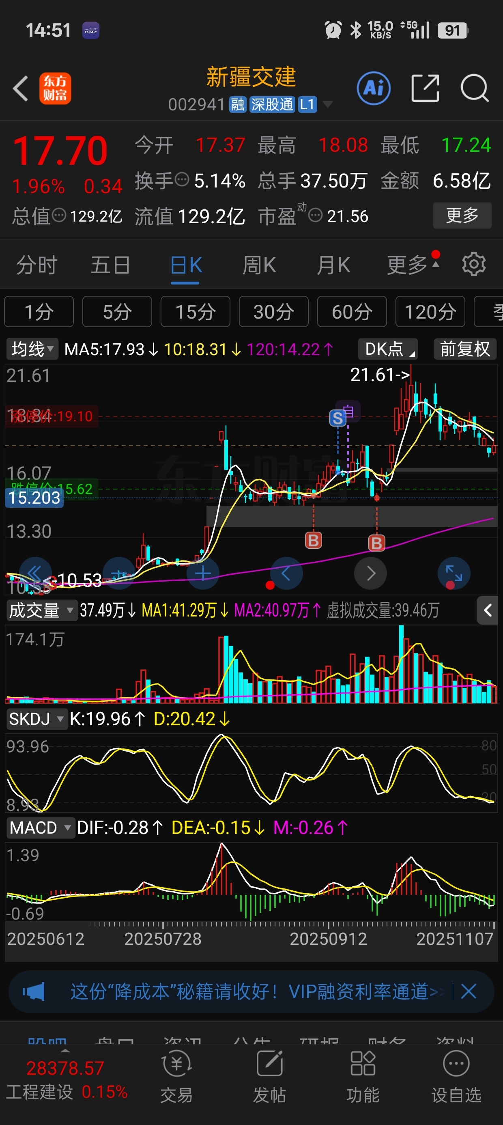Tap MA5:17.93 moving average value
This screenshot has height=1125, width=503.
(x=111, y=349)
